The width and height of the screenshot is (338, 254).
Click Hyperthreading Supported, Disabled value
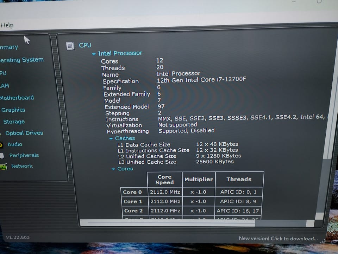[187, 131]
